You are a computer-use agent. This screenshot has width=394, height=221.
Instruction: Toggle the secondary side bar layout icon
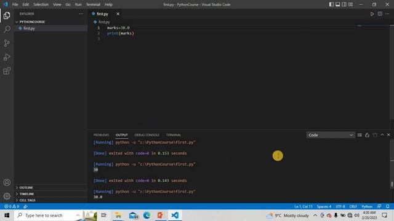[x=344, y=4]
